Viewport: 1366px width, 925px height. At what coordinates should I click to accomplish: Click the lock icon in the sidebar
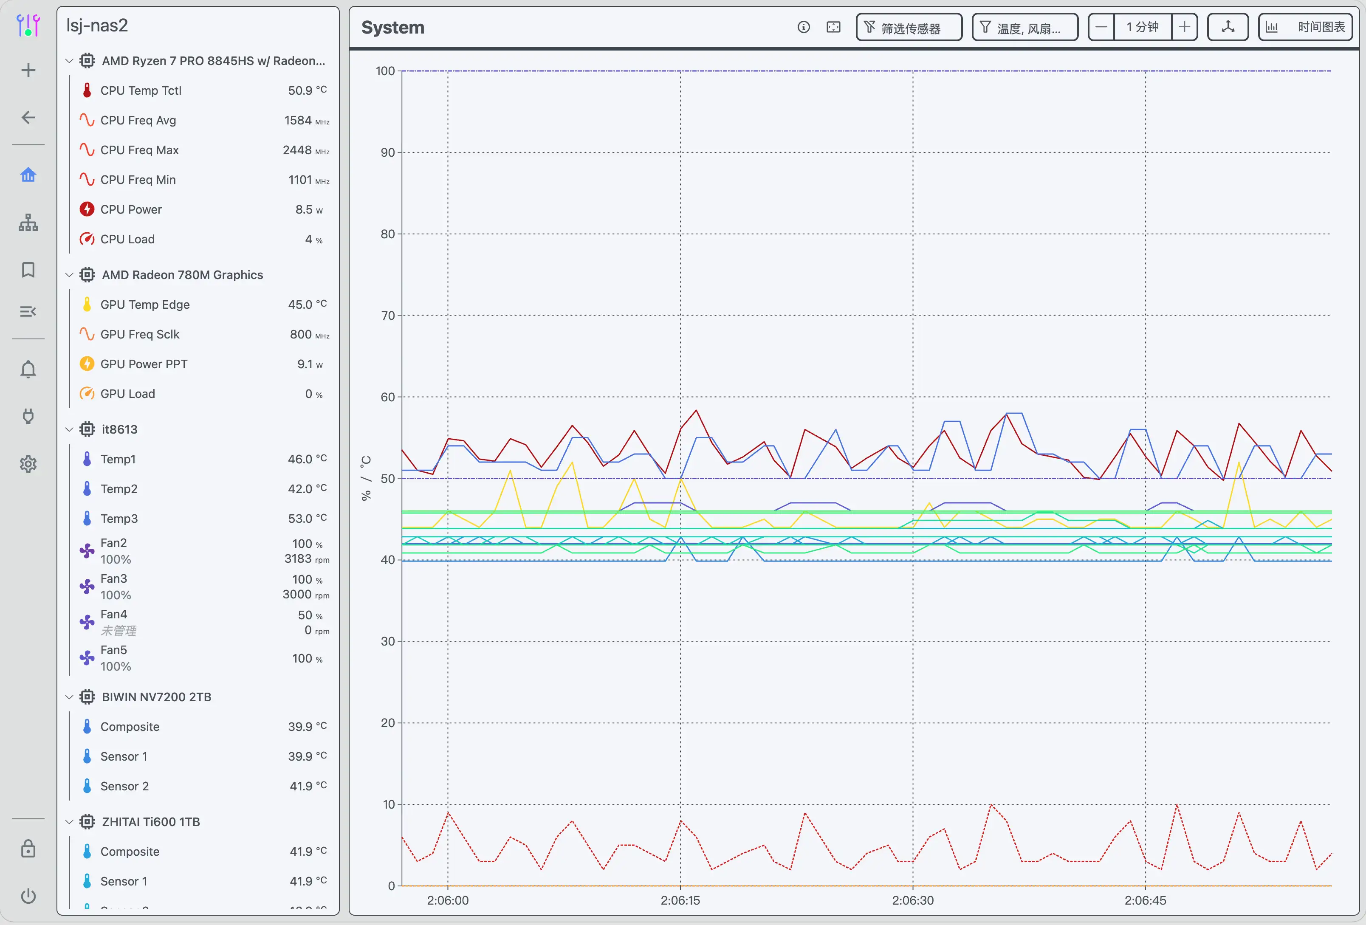tap(28, 849)
